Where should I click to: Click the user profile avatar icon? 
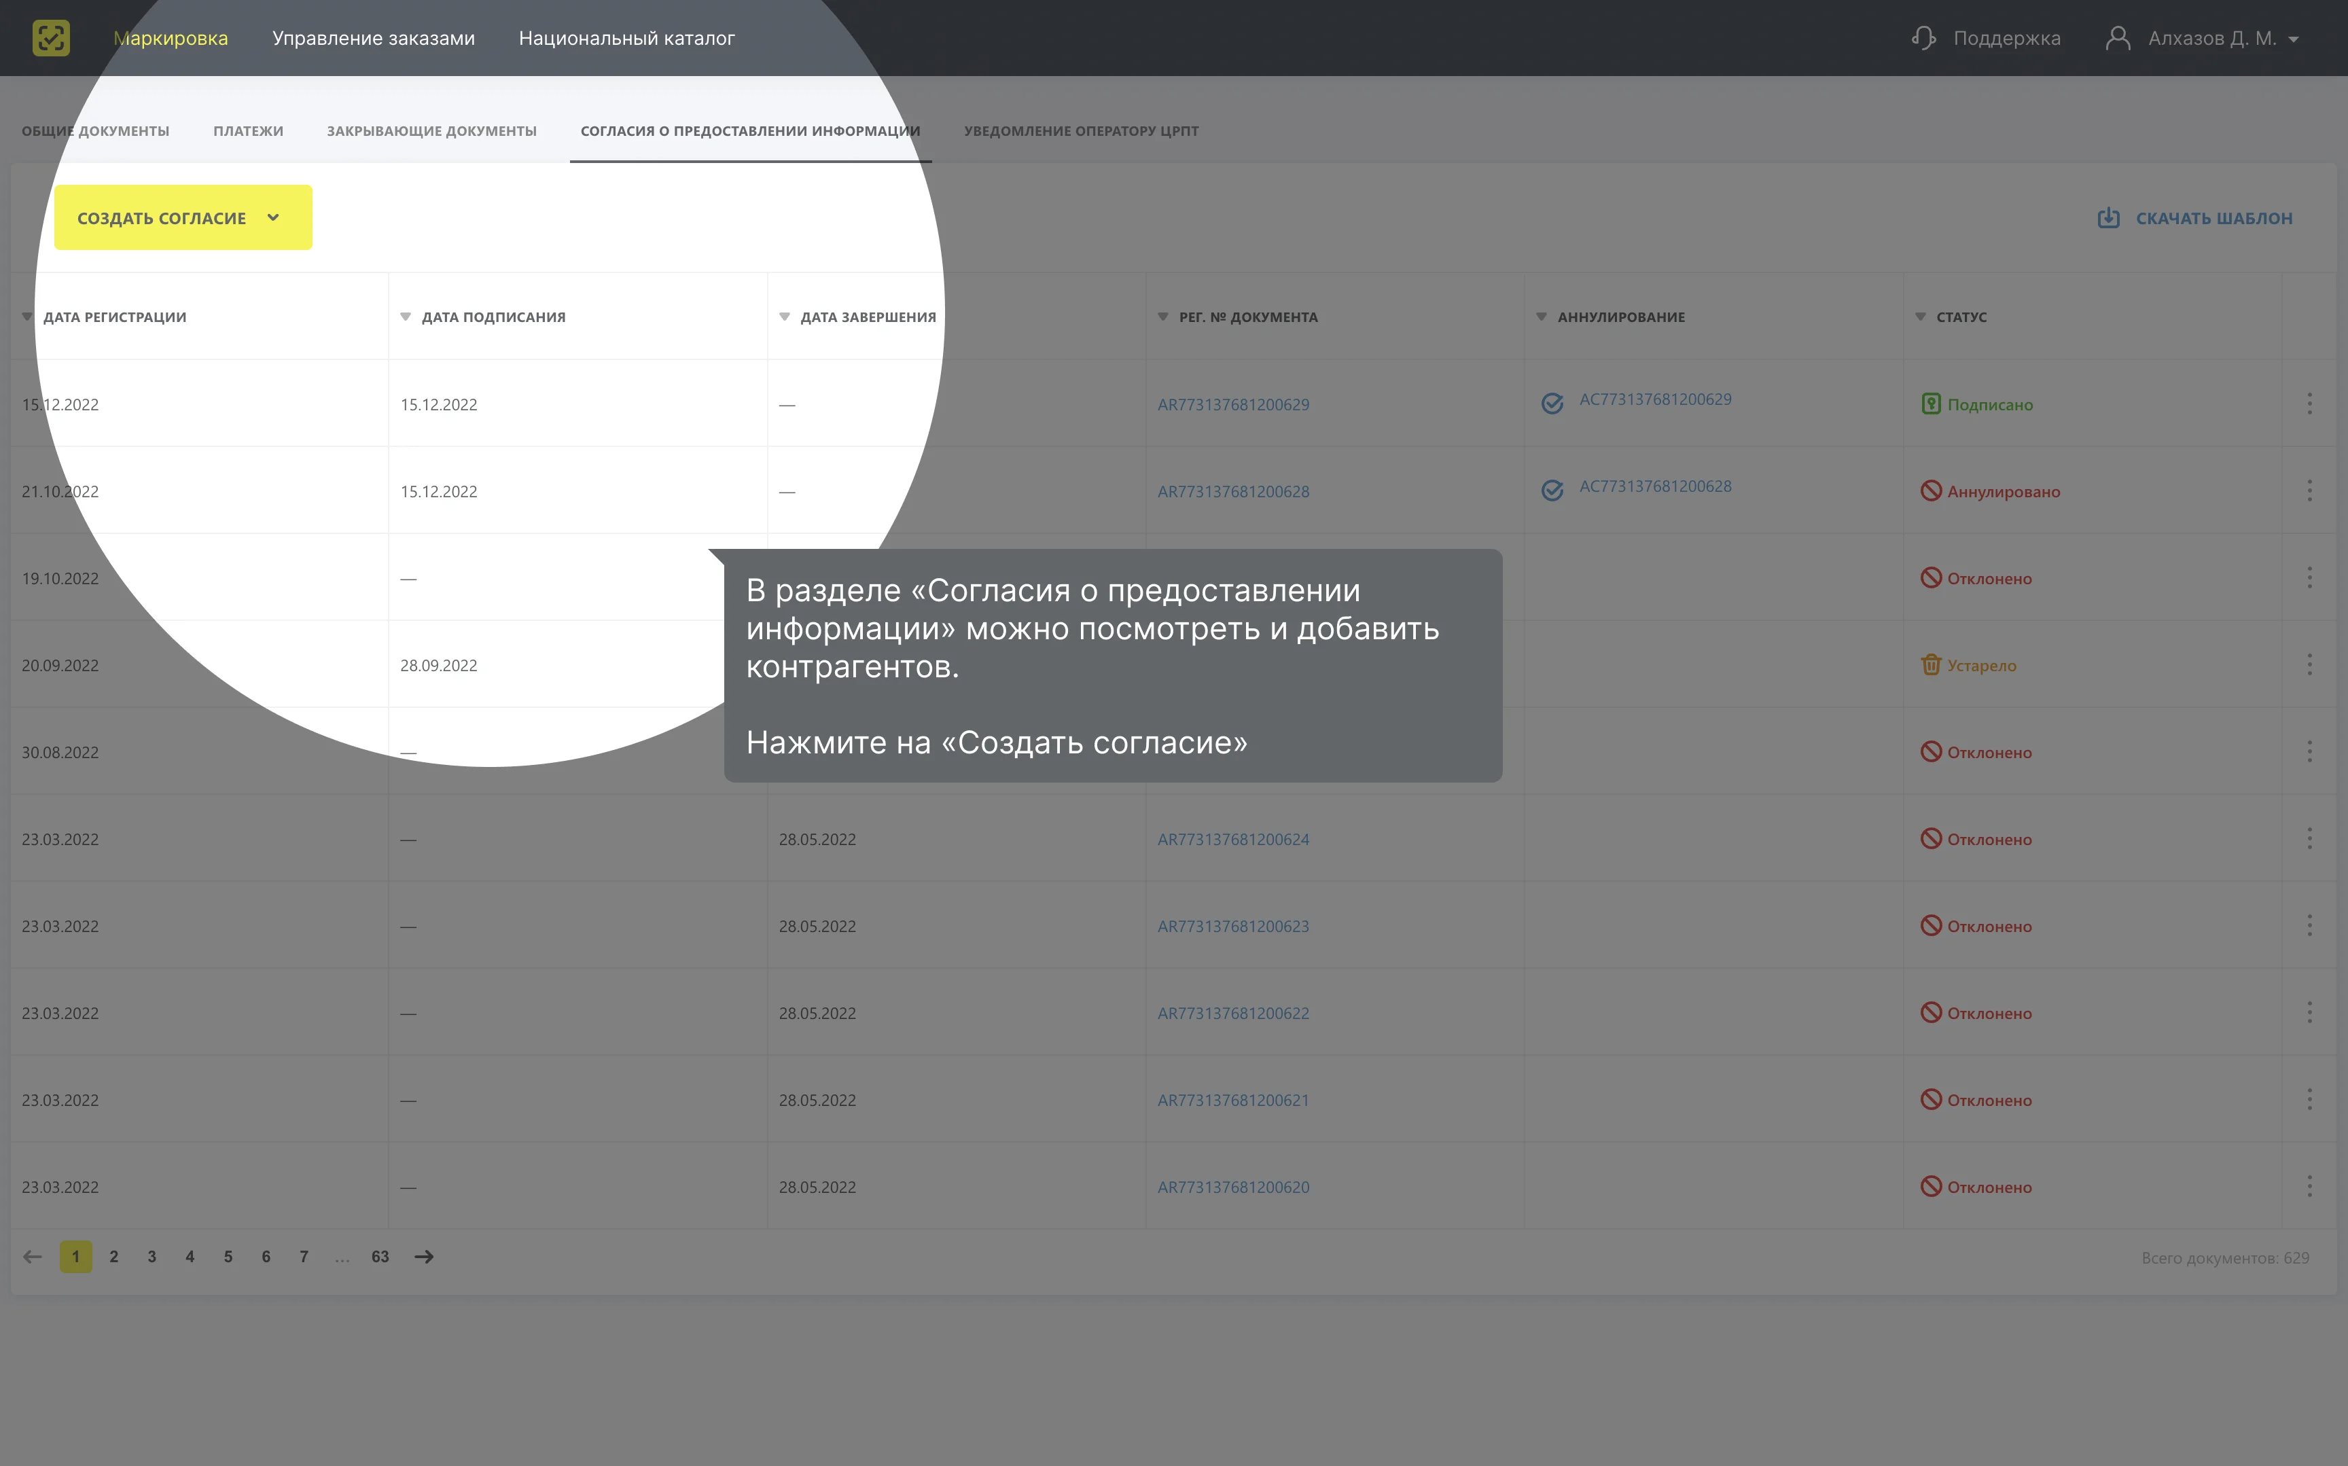click(x=2118, y=38)
